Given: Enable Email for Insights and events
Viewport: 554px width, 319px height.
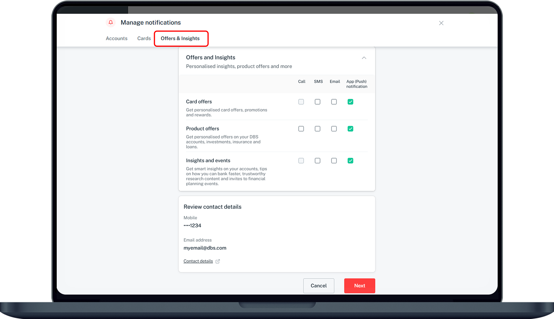Looking at the screenshot, I should (334, 161).
